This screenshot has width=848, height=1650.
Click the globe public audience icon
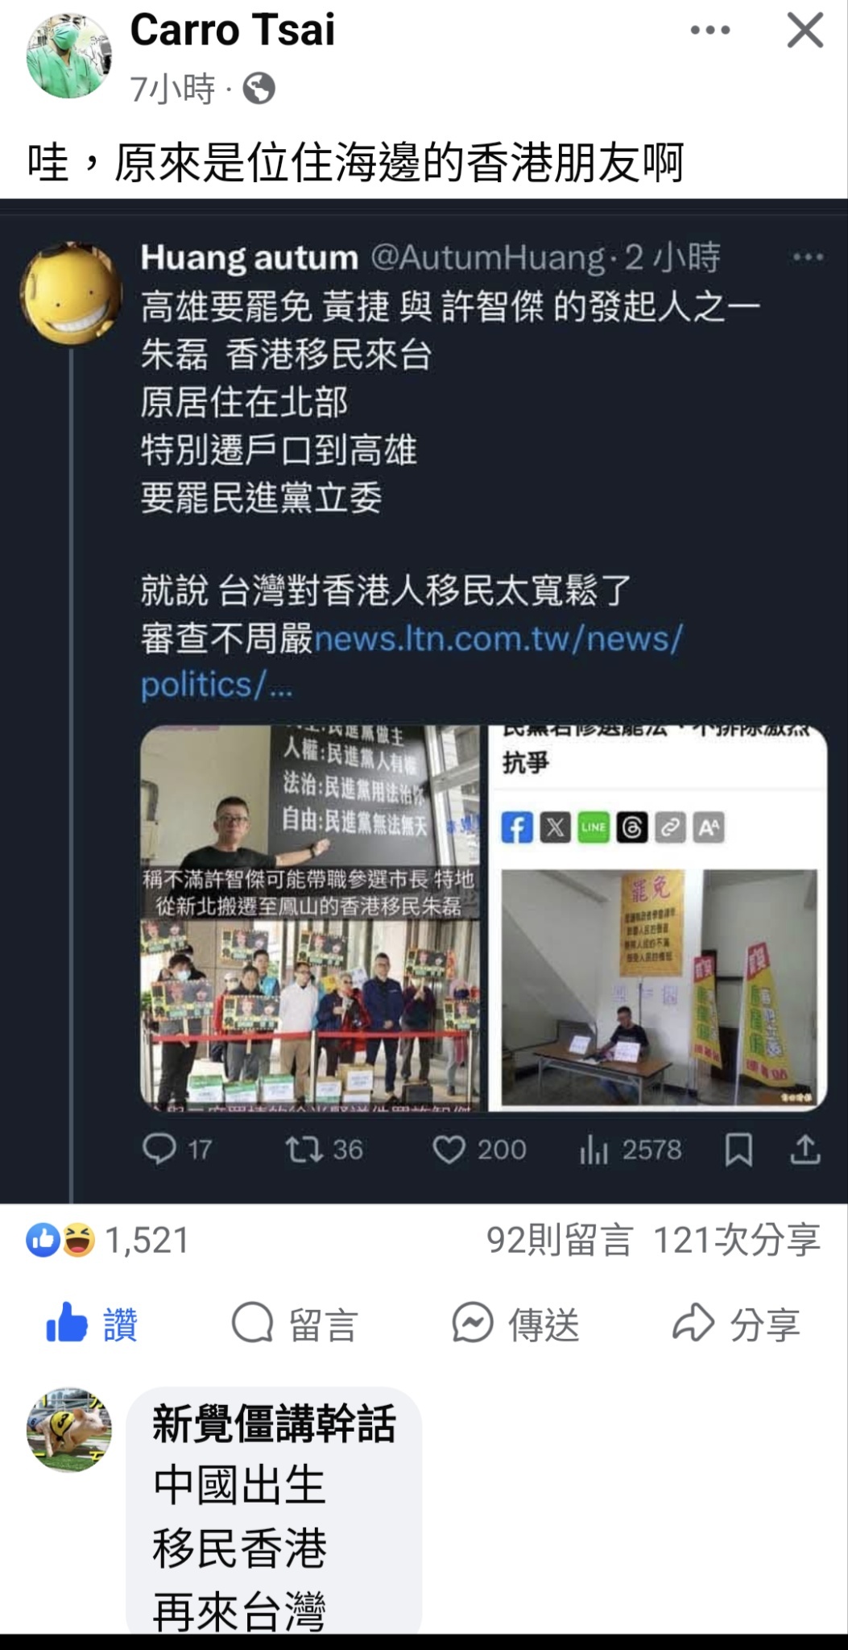point(259,89)
